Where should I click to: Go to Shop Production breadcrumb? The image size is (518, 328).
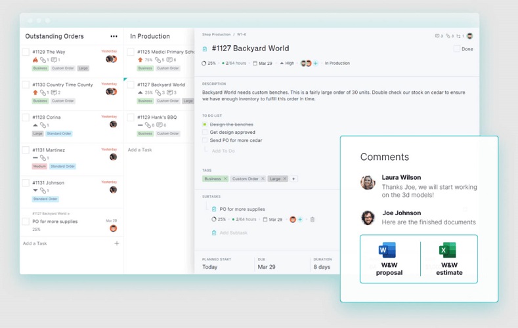216,34
